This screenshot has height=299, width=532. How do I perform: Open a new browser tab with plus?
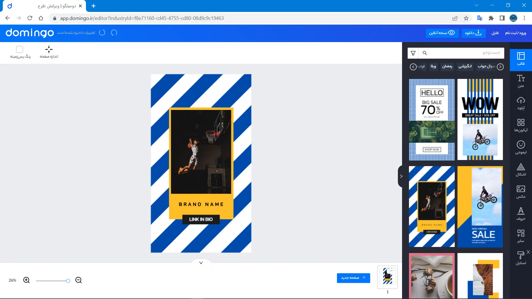(x=93, y=6)
